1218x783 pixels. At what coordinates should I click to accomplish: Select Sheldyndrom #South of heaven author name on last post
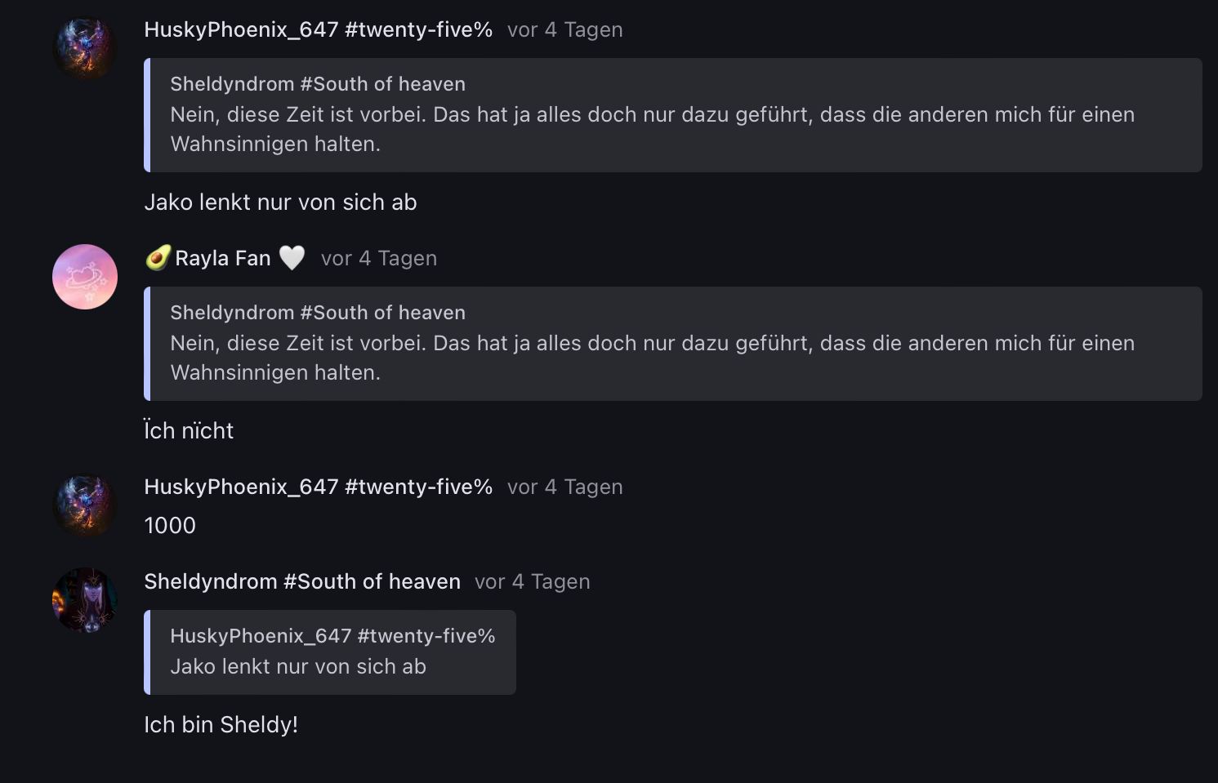pyautogui.click(x=302, y=581)
